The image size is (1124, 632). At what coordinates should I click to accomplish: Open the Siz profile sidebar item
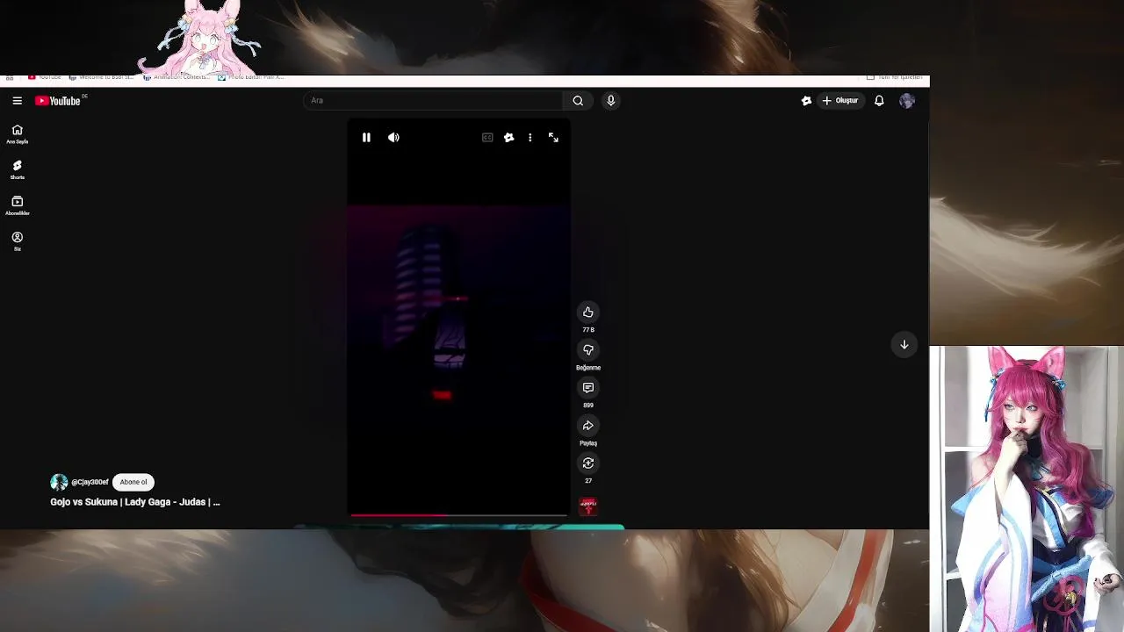tap(17, 241)
